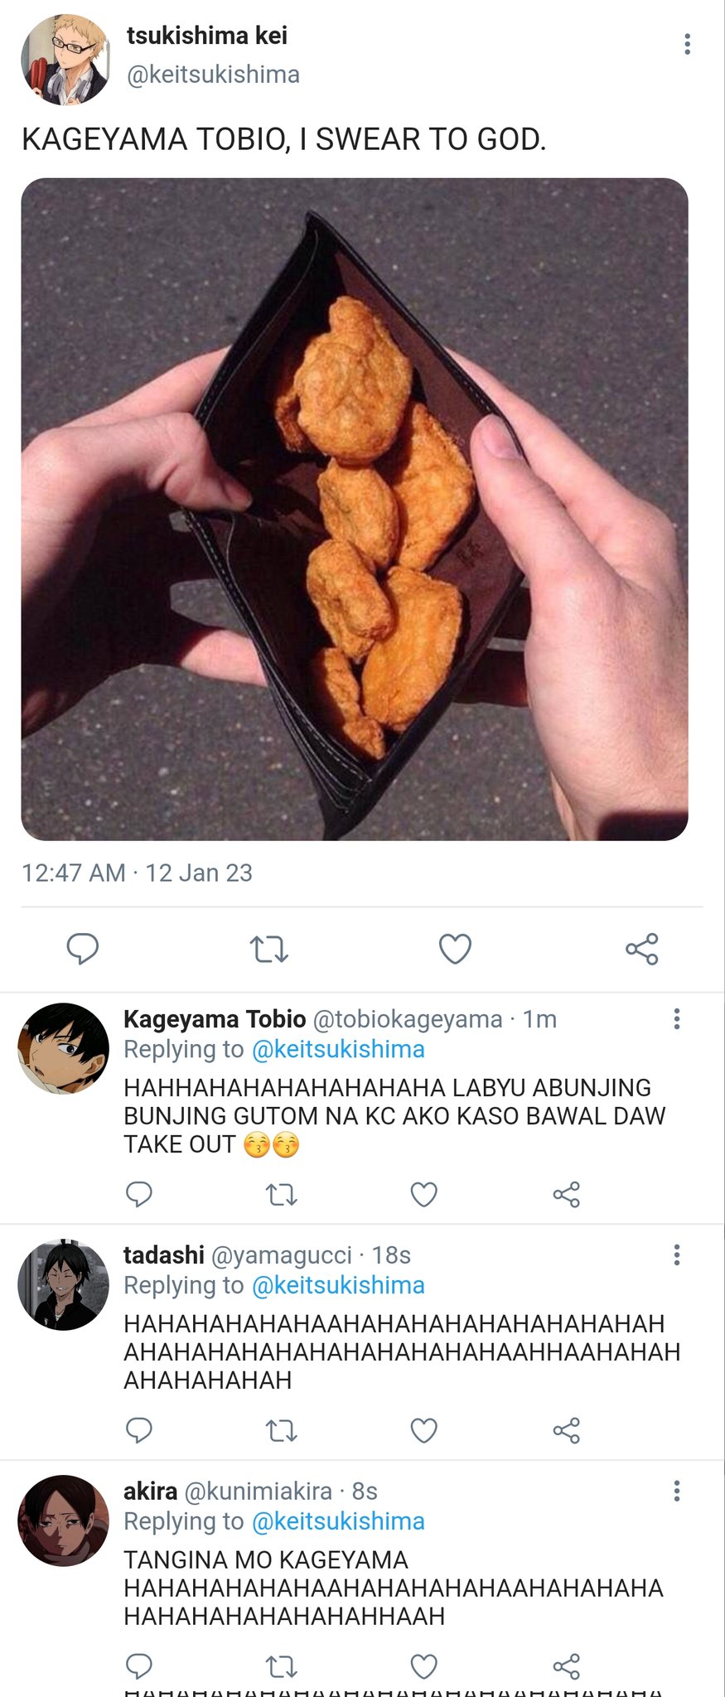Retweet tadashi's reply

tap(282, 1430)
